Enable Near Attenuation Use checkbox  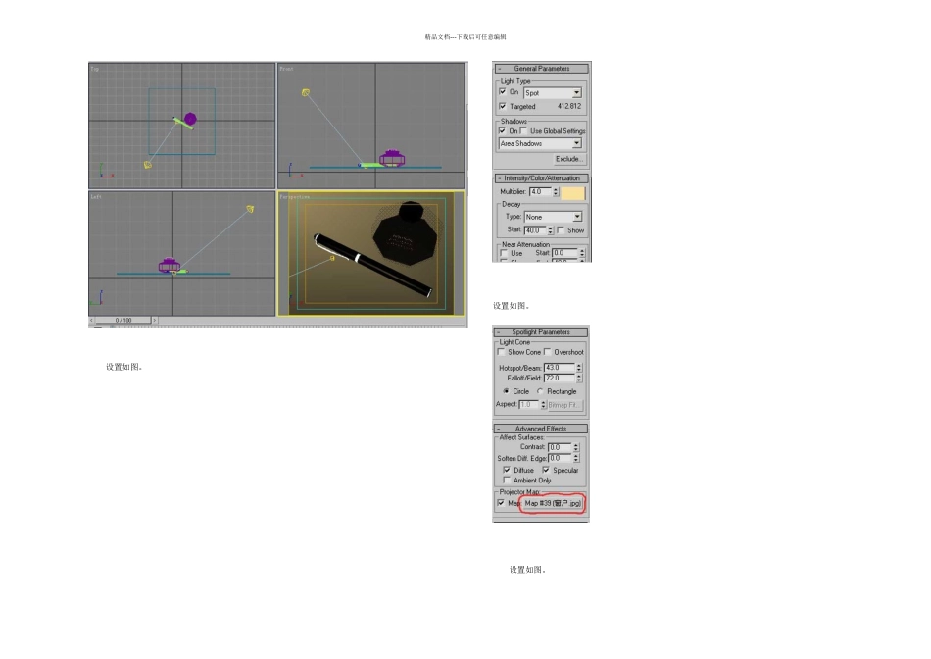[x=504, y=253]
